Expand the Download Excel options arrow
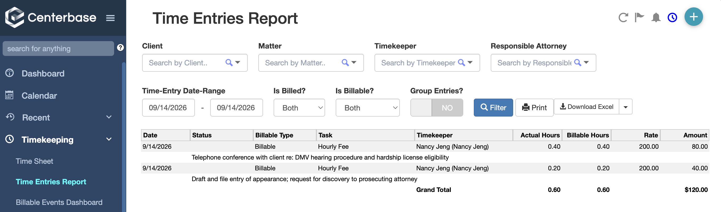Image resolution: width=721 pixels, height=212 pixels. [626, 107]
